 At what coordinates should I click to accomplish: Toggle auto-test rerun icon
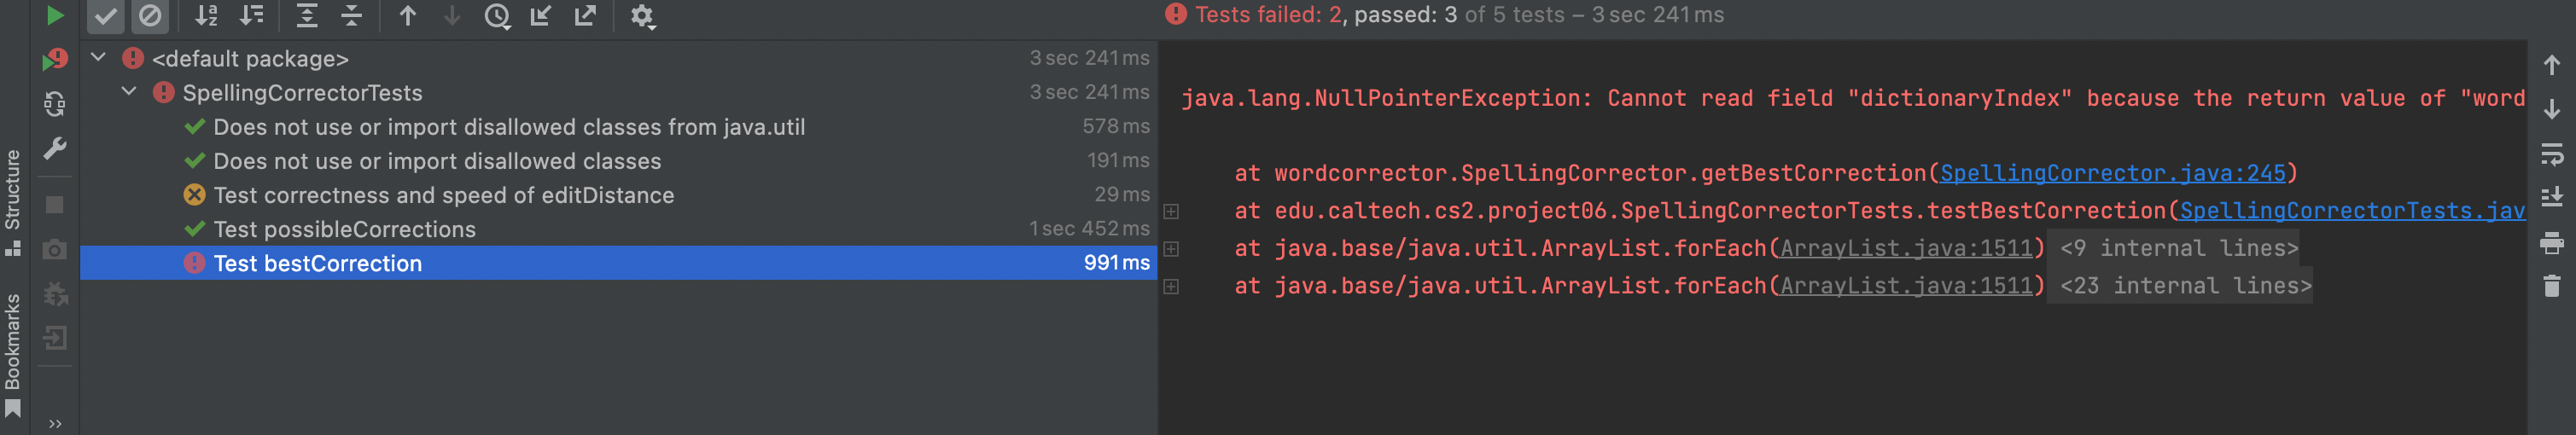[55, 104]
